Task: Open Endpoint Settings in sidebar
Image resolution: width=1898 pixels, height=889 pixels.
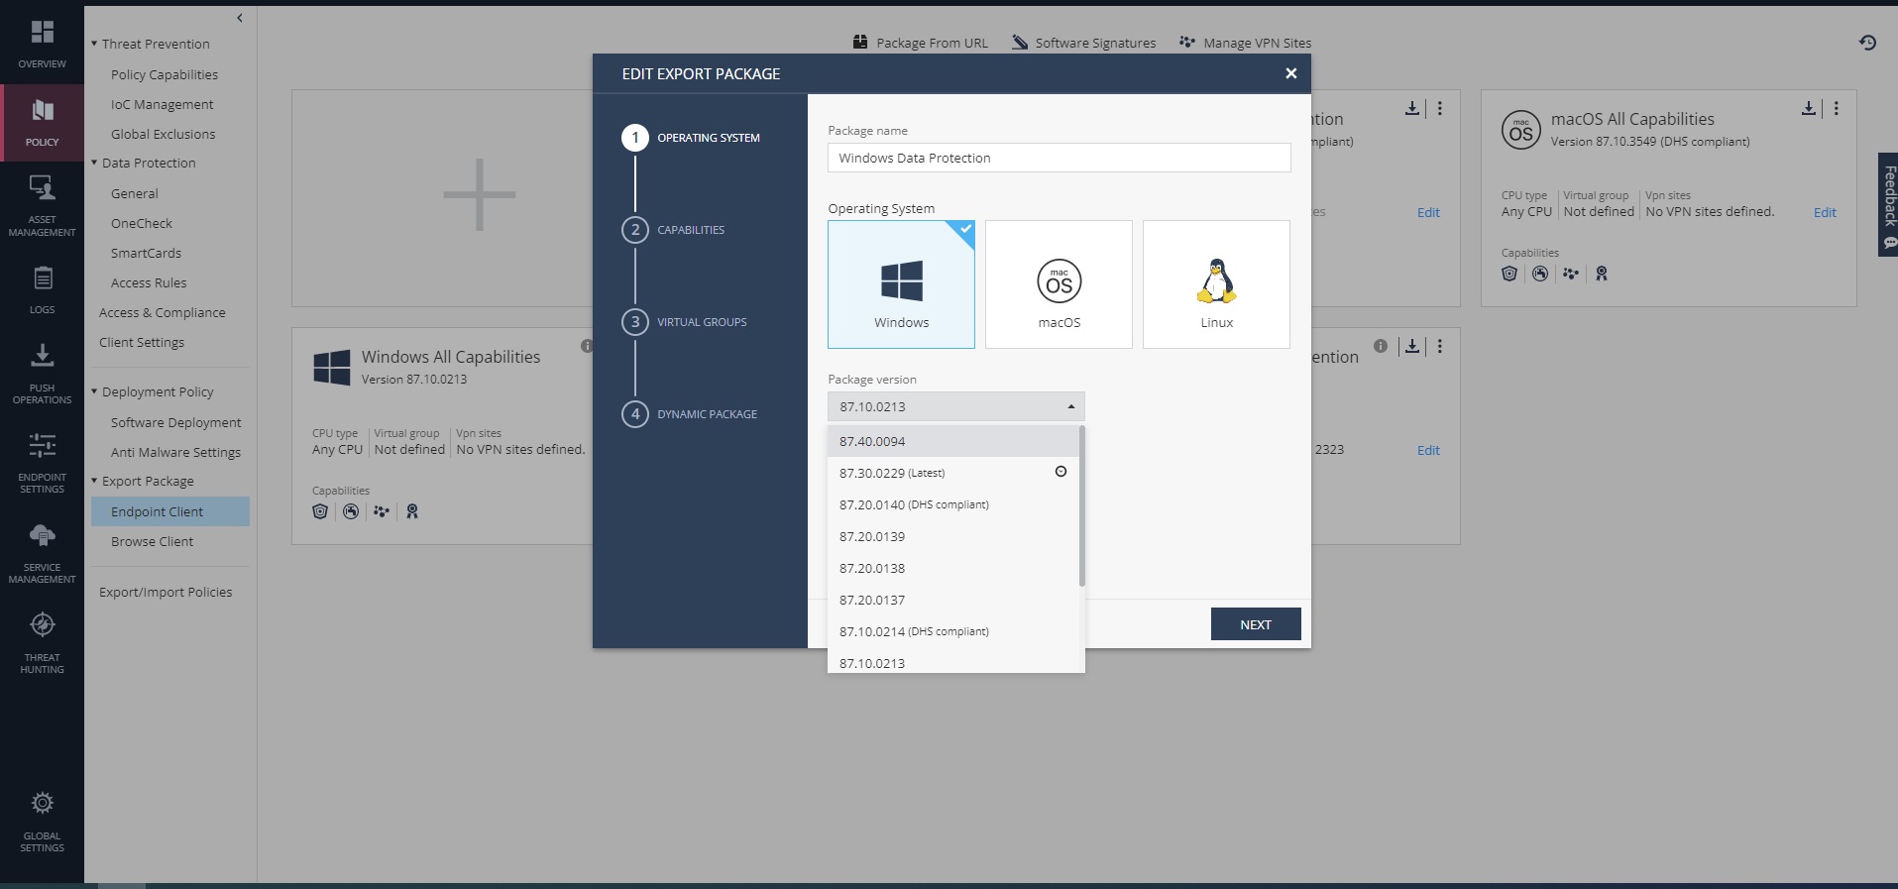Action: [42, 463]
